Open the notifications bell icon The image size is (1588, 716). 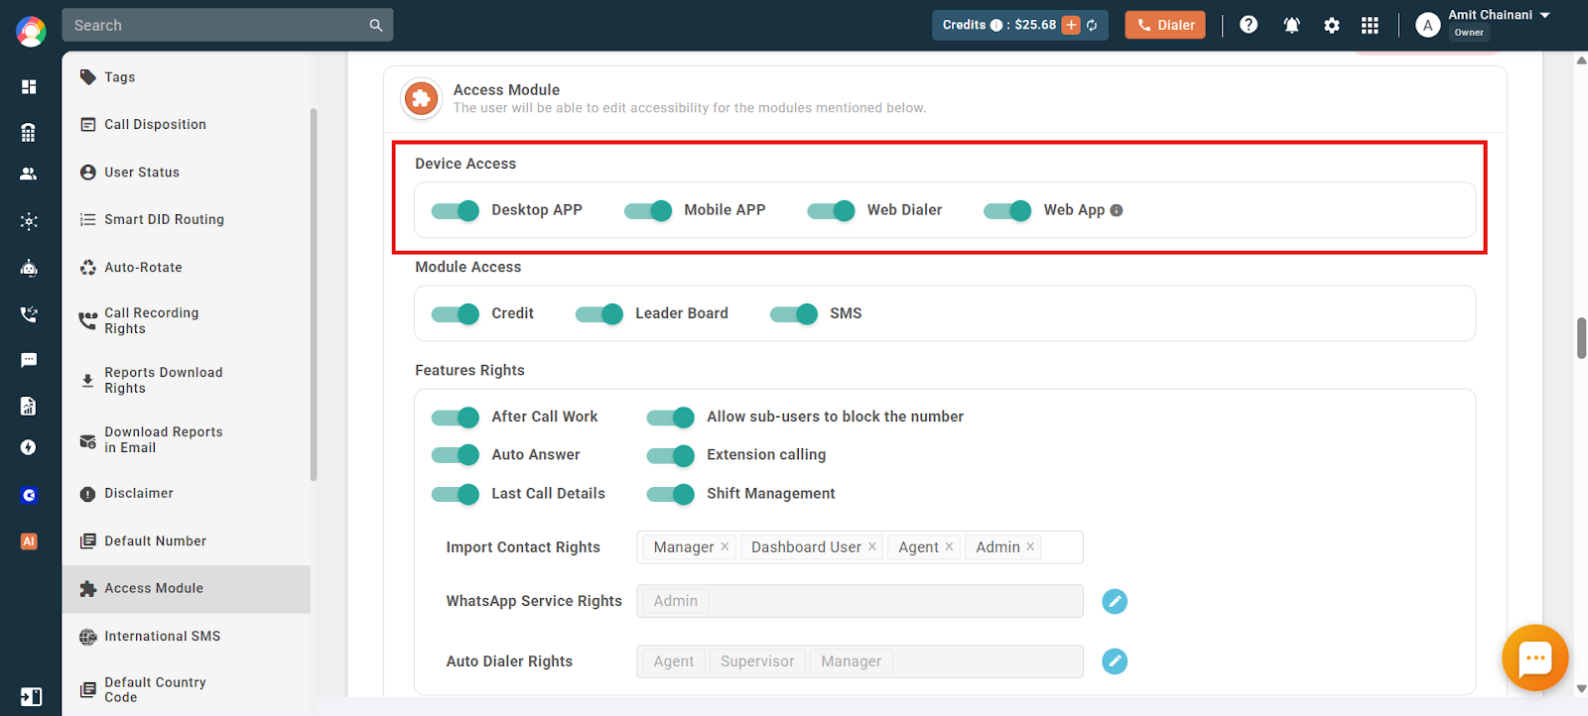click(x=1291, y=26)
